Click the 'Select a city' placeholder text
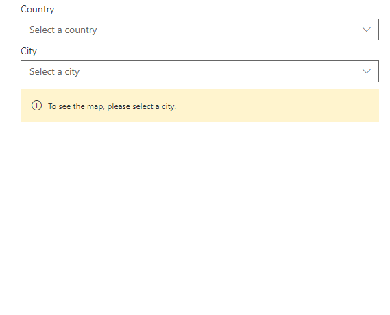 (x=54, y=71)
